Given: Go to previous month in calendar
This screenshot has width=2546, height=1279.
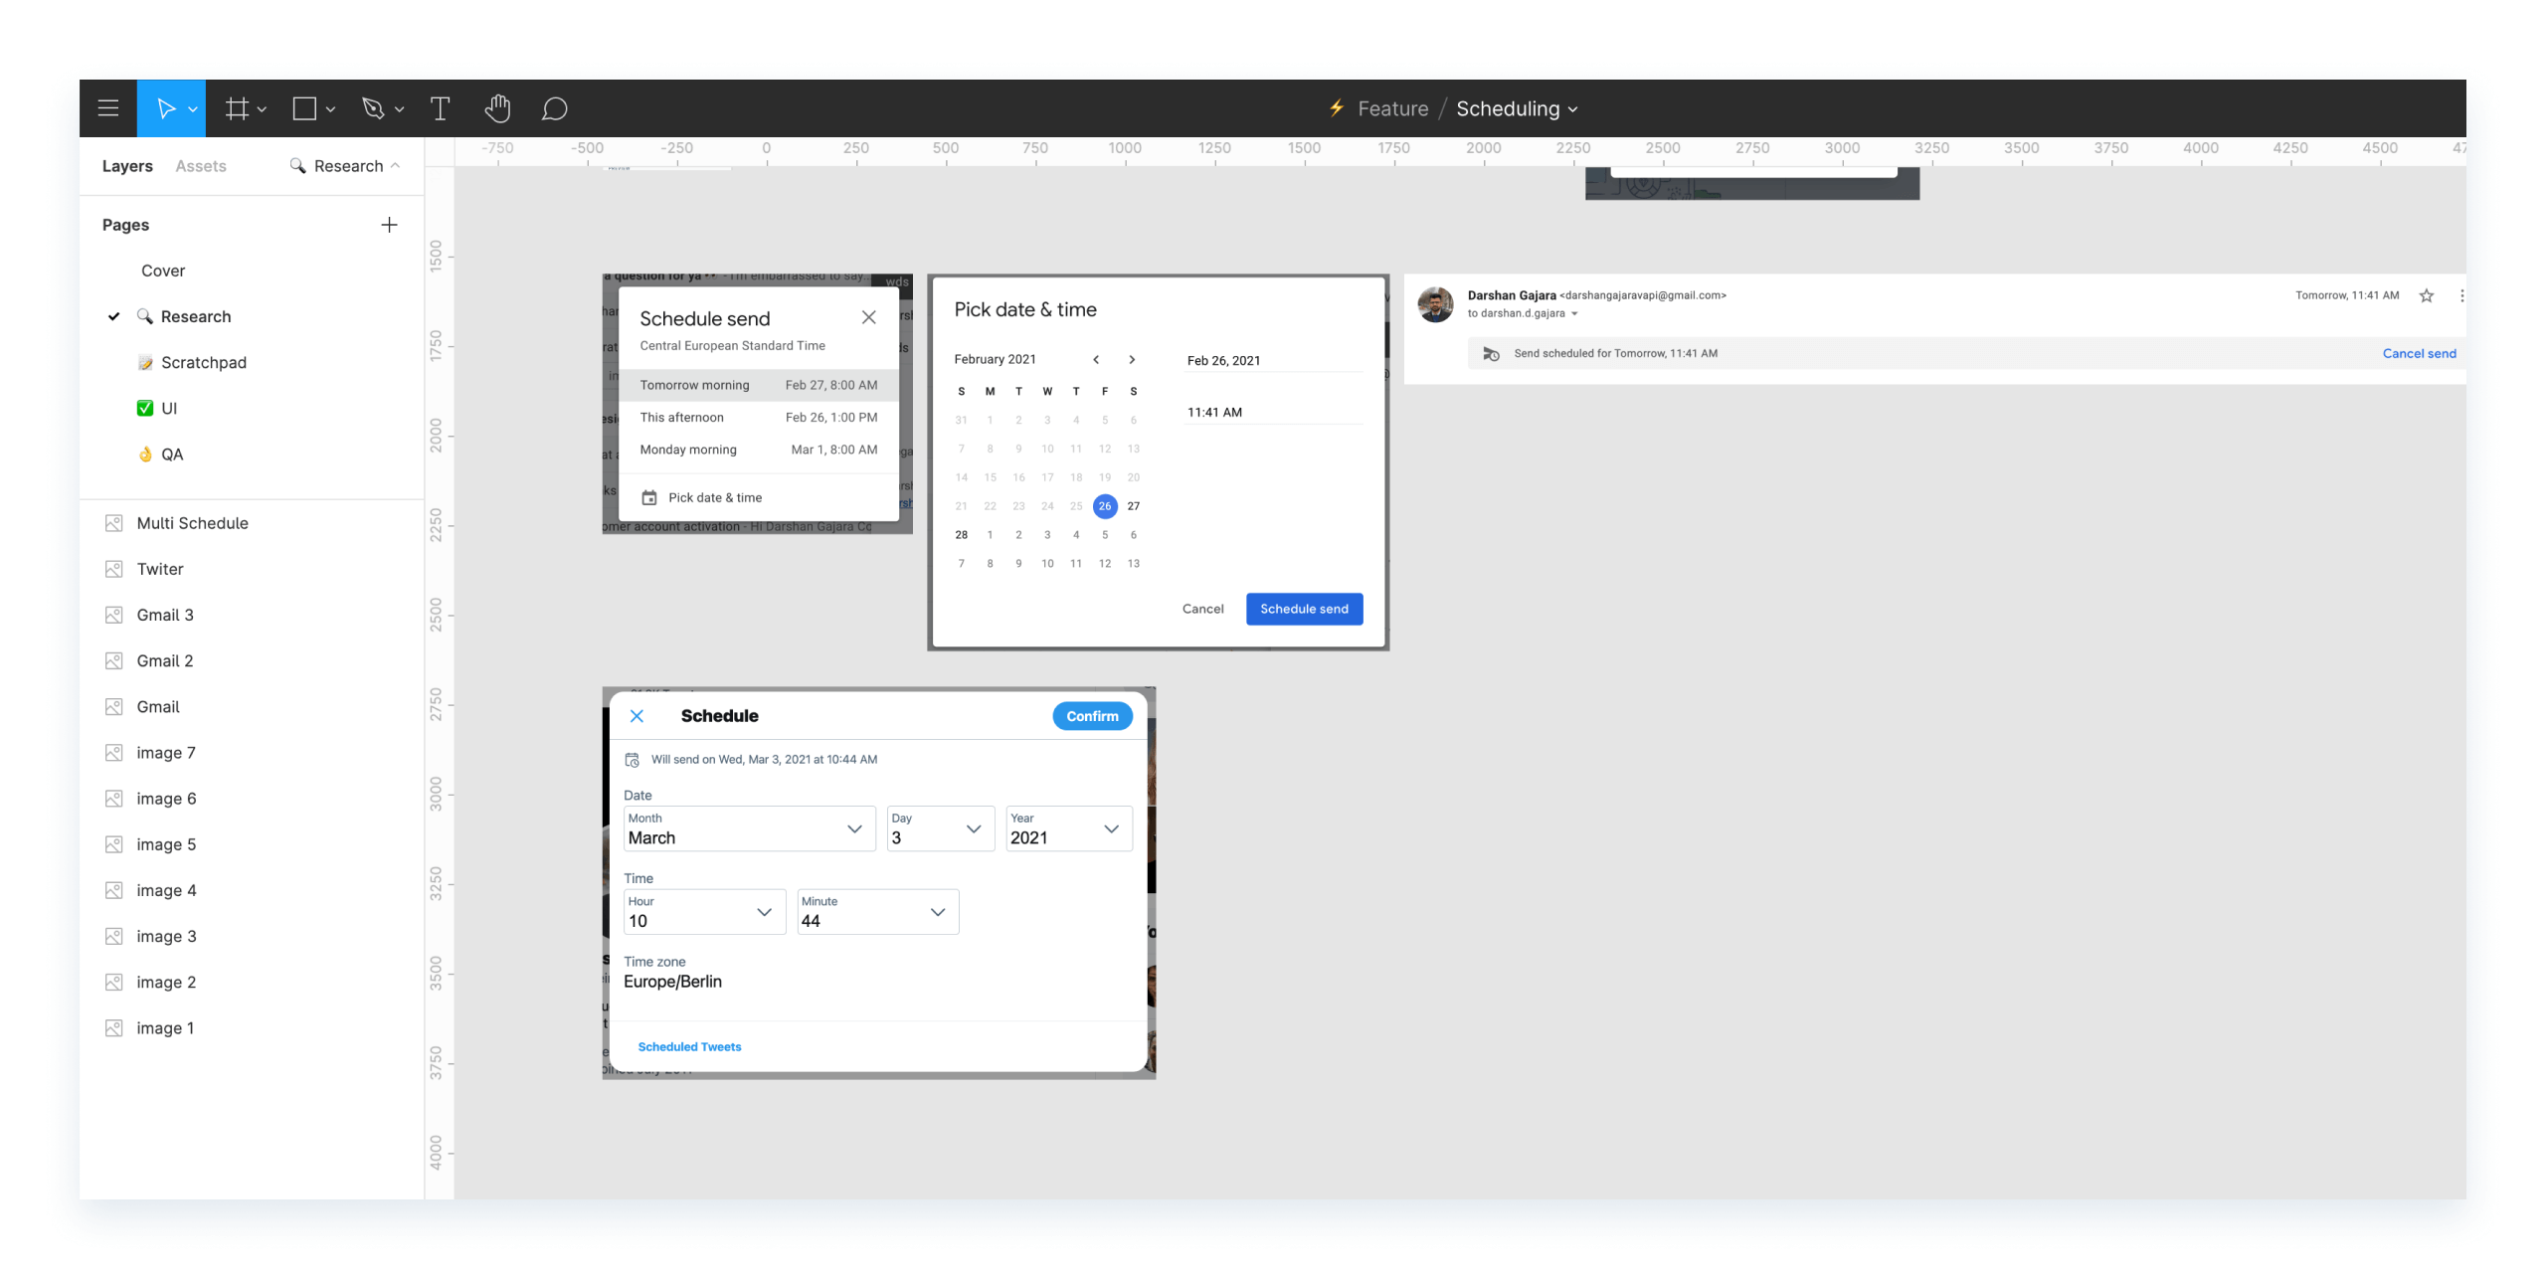Looking at the screenshot, I should 1096,359.
